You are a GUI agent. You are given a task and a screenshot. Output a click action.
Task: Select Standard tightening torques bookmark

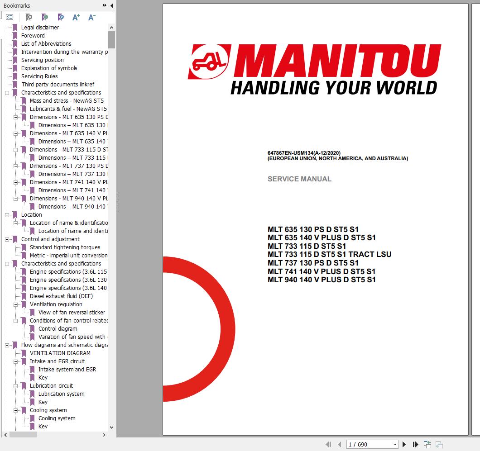tap(65, 247)
